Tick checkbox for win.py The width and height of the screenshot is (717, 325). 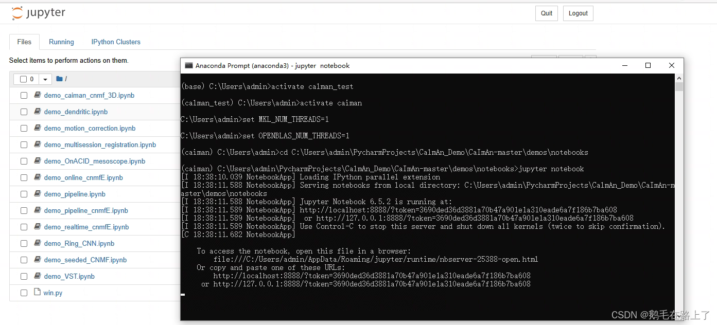pyautogui.click(x=24, y=293)
